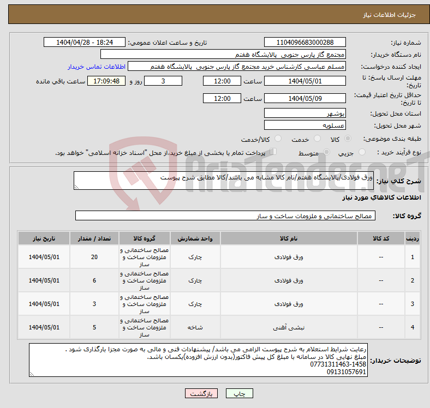Click the ردیف column header
Image resolution: width=430 pixels, height=408 pixels.
[x=412, y=238]
